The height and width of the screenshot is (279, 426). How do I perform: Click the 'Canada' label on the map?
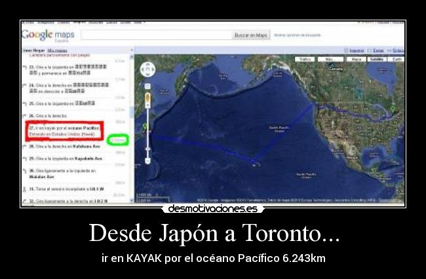336,69
